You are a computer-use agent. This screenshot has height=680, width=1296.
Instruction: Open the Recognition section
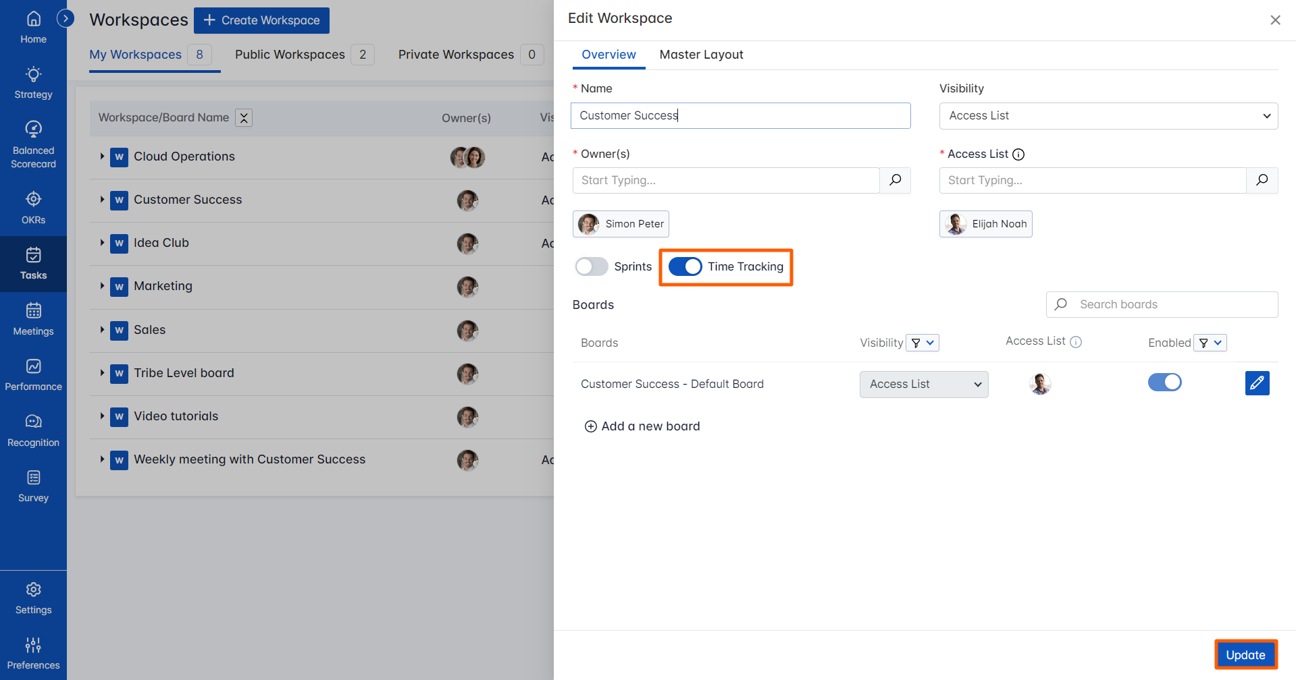tap(33, 430)
